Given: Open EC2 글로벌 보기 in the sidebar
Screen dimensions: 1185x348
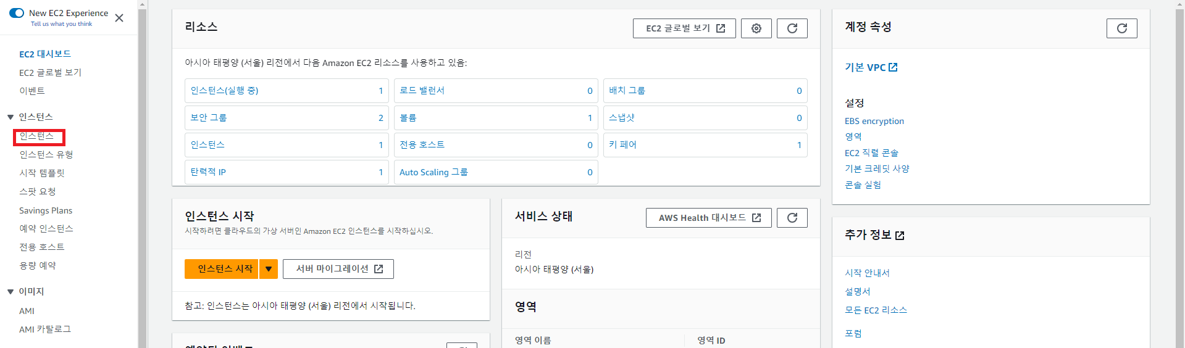Looking at the screenshot, I should 50,72.
